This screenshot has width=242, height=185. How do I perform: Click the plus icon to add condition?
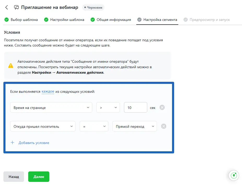tap(12, 143)
